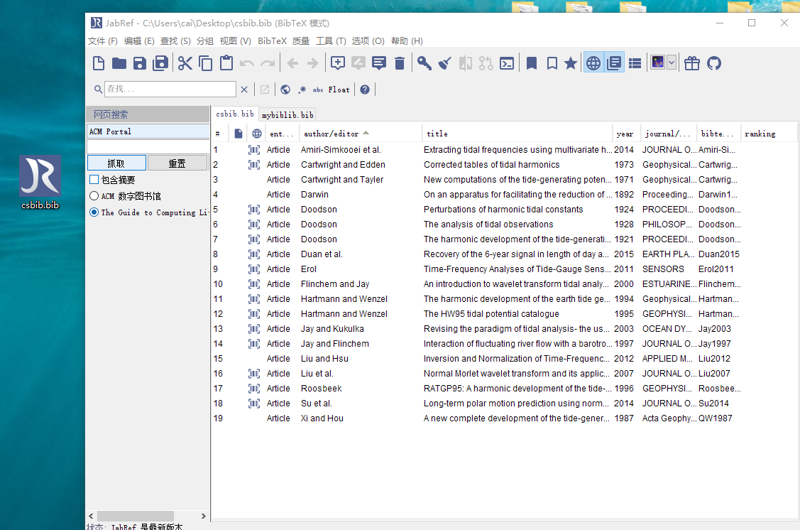This screenshot has height=530, width=800.
Task: Toggle web search panel globe button
Action: 593,63
